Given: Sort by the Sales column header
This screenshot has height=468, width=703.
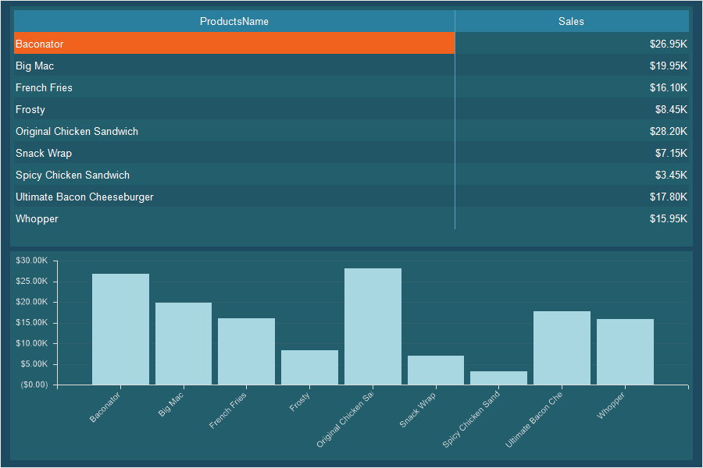Looking at the screenshot, I should point(571,21).
